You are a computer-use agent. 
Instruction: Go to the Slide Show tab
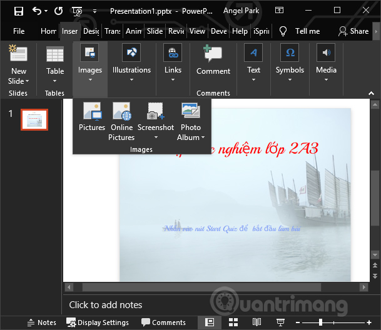[x=155, y=31]
